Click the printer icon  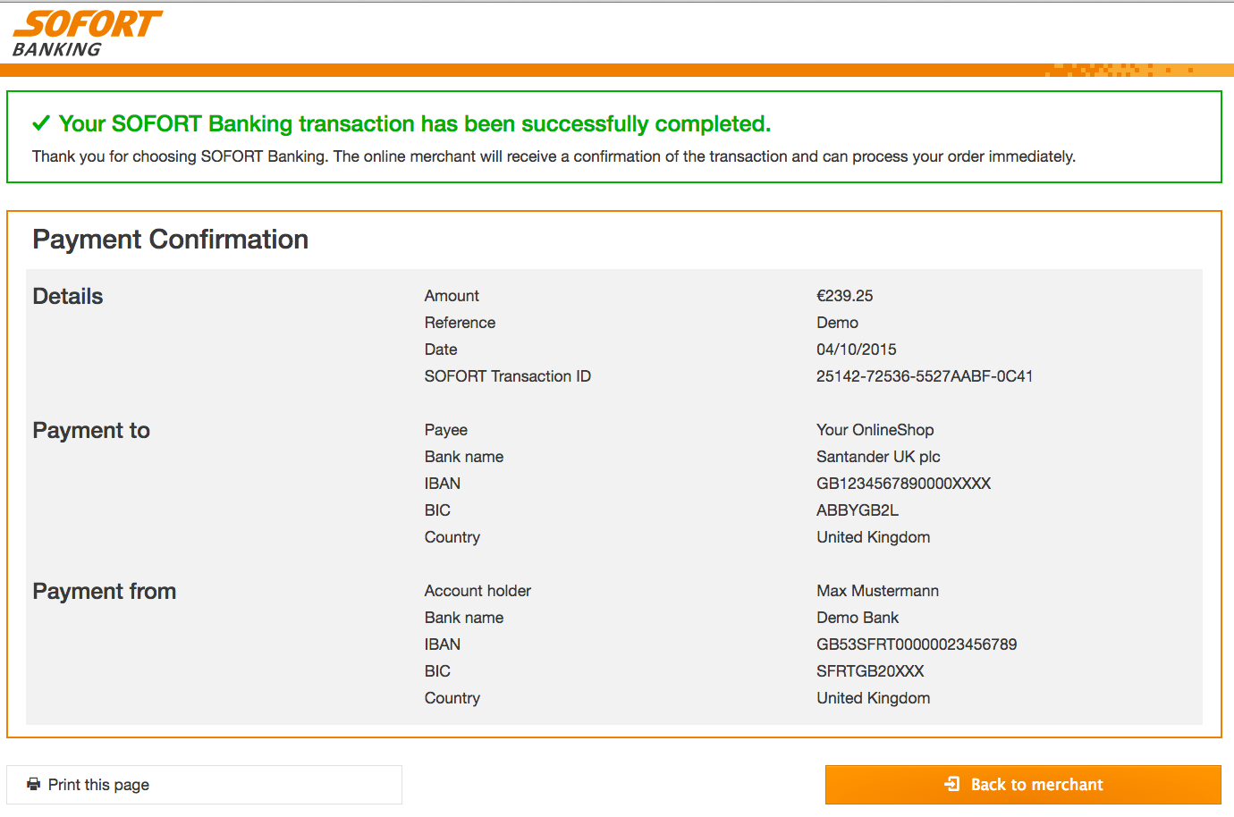pyautogui.click(x=34, y=784)
